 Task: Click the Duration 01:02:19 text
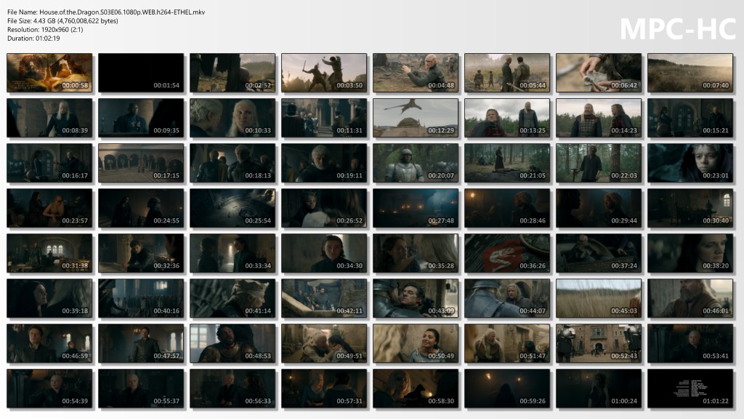[33, 39]
